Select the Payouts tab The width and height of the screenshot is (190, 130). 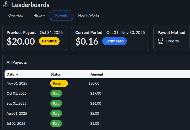click(62, 15)
